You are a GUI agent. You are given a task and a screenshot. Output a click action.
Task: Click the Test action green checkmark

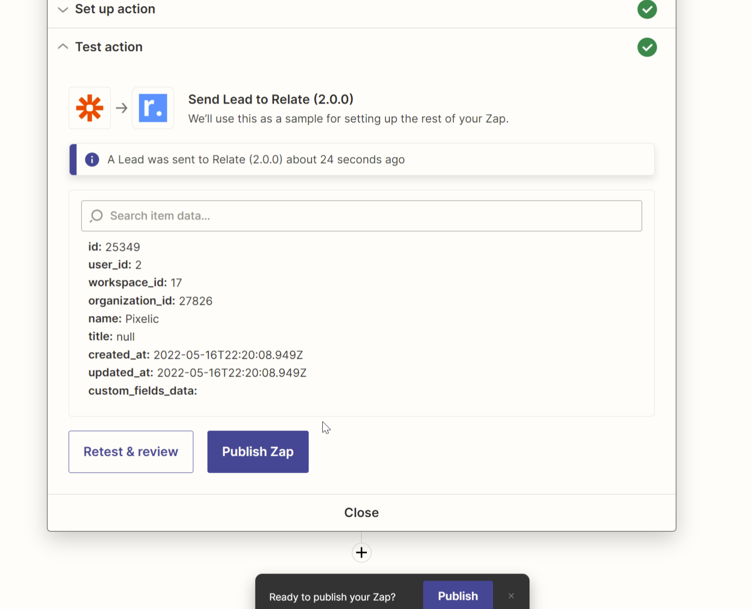click(647, 47)
